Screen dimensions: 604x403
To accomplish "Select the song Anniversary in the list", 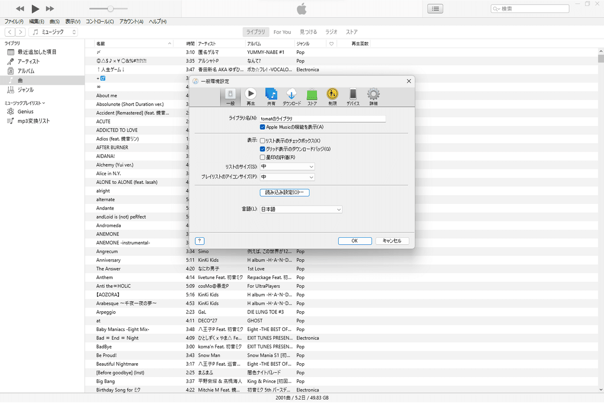I will (108, 260).
